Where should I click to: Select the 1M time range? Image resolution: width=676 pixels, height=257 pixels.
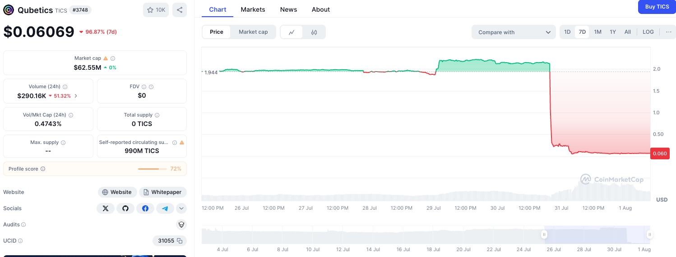tap(597, 32)
